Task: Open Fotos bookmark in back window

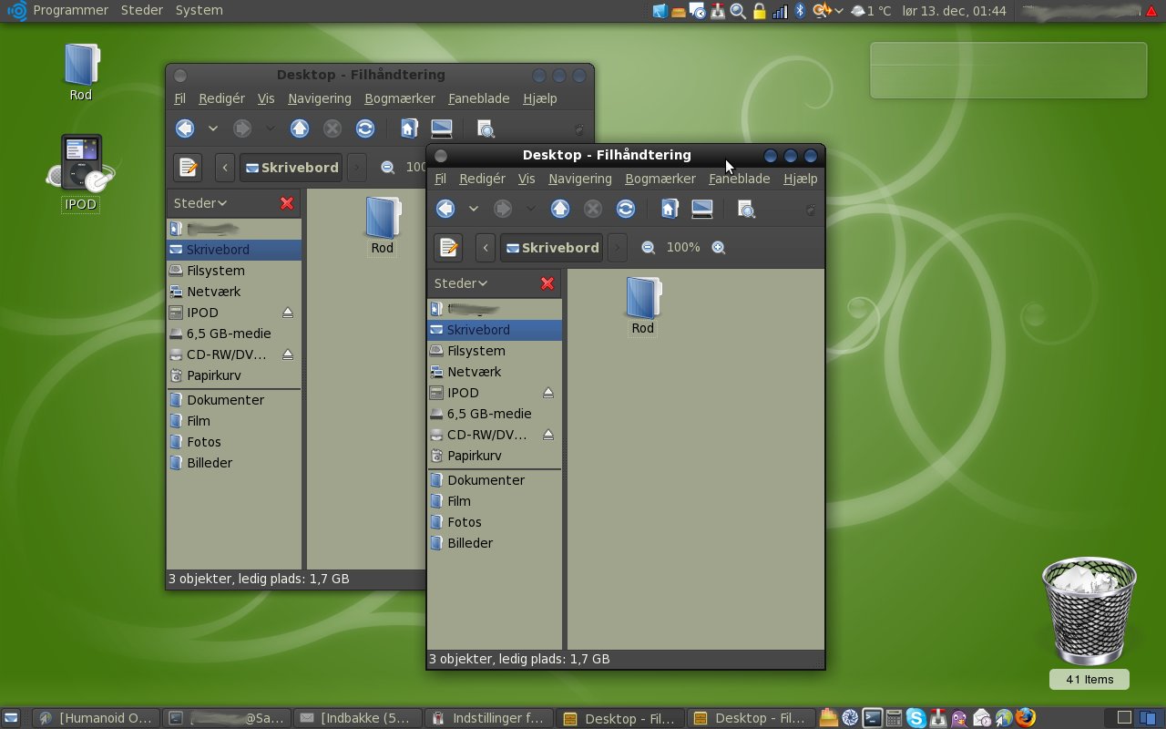Action: [234, 442]
